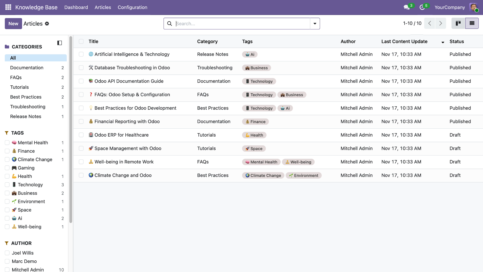Click the Articles settings gear icon
Screen dimensions: 483x272
[47, 24]
